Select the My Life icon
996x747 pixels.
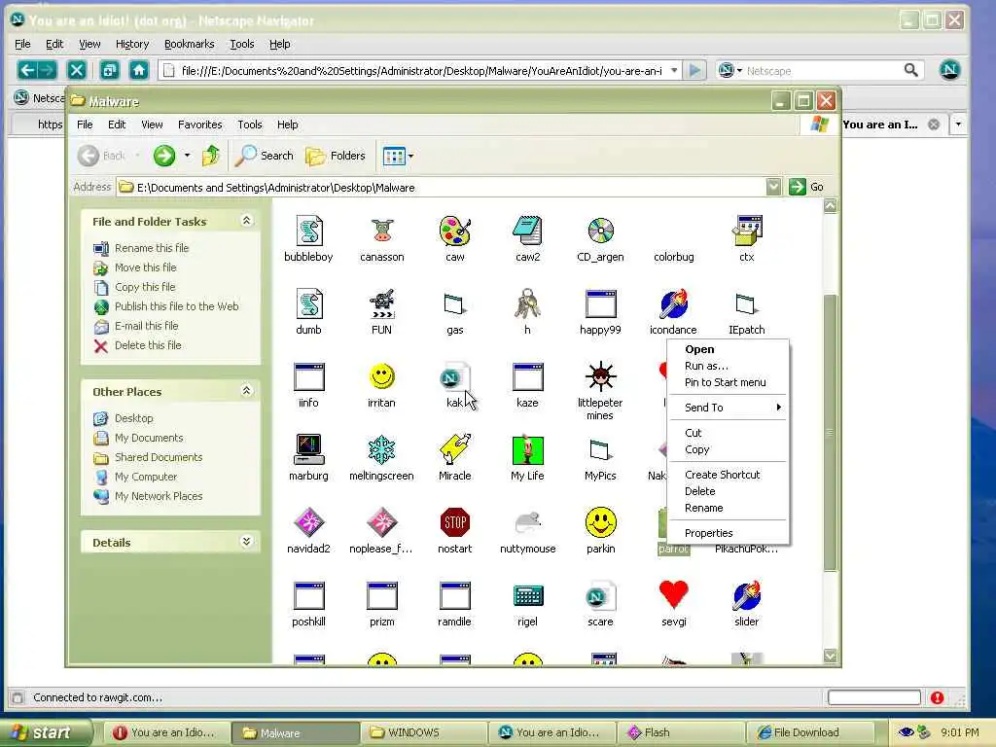point(527,449)
